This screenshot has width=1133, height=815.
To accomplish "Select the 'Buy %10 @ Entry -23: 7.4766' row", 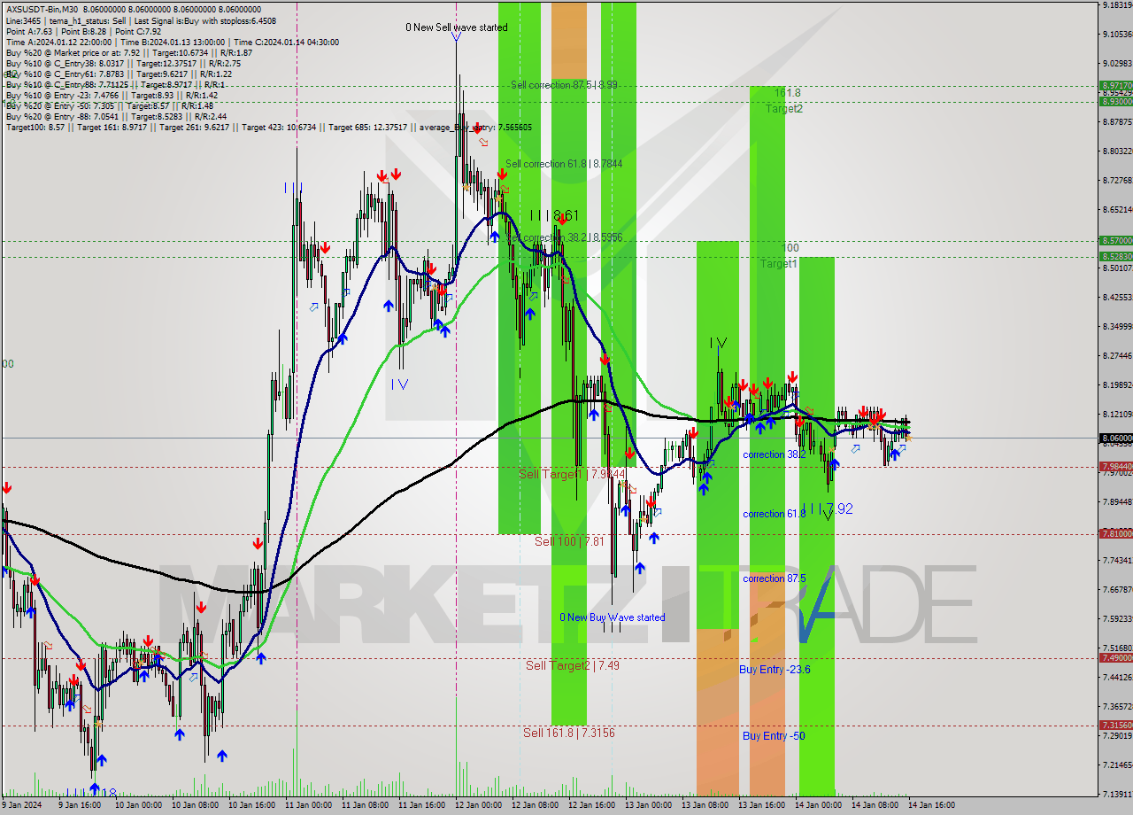I will (112, 95).
